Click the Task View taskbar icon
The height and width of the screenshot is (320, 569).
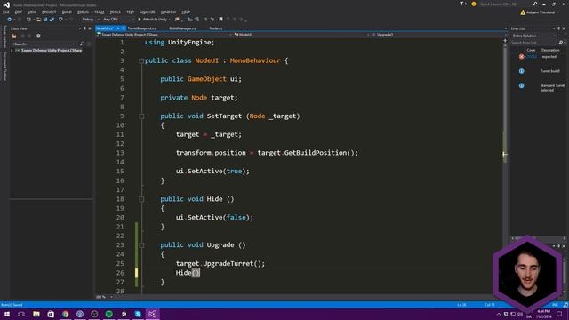tap(21, 314)
